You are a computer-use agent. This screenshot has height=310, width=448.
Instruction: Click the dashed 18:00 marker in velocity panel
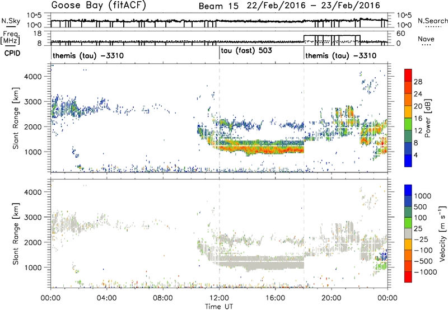[x=304, y=233]
